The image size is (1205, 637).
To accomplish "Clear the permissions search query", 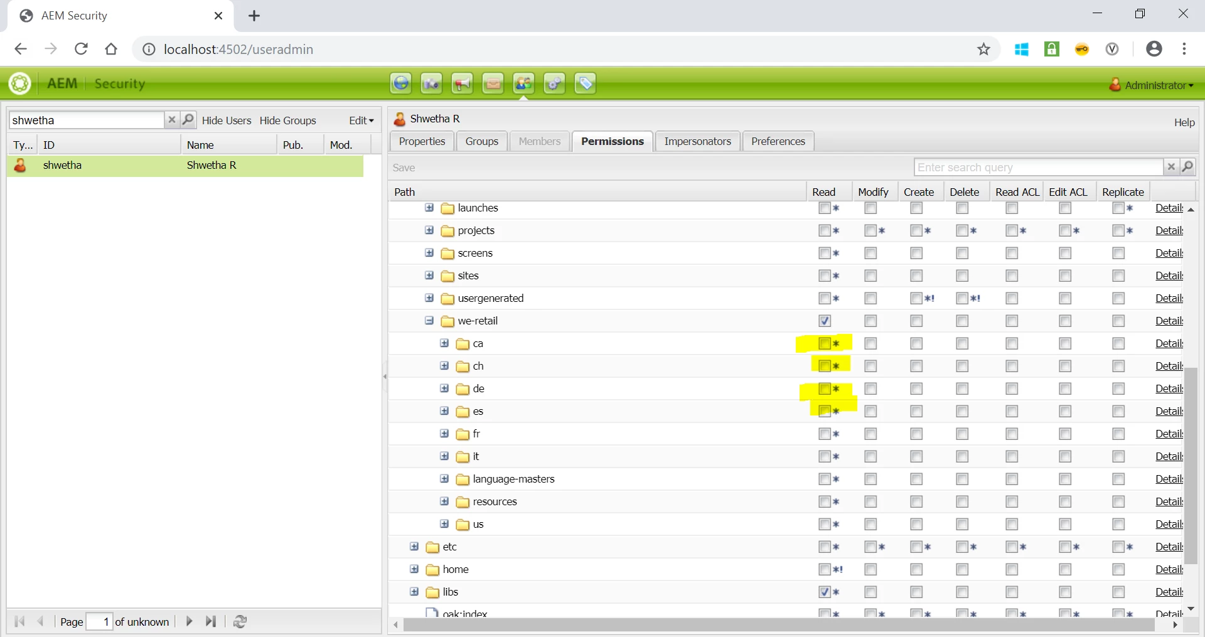I will point(1171,167).
